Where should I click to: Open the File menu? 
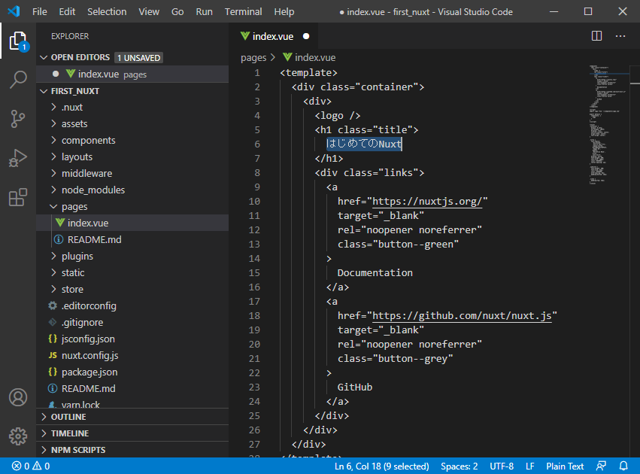click(40, 11)
